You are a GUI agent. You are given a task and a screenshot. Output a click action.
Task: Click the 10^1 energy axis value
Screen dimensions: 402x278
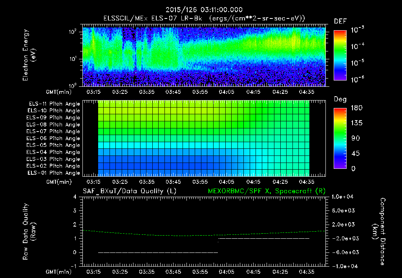click(x=73, y=59)
